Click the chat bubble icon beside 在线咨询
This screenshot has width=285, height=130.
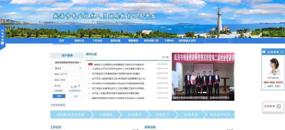click(x=279, y=107)
